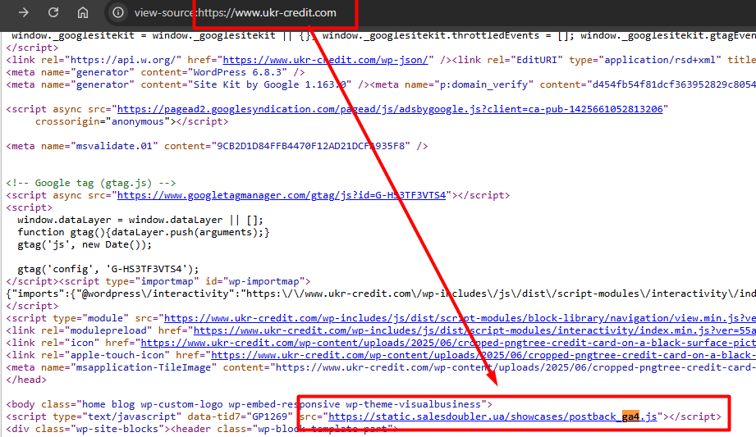This screenshot has width=756, height=437.
Task: Click the text "WordPress 6.8.3"
Action: tap(241, 72)
